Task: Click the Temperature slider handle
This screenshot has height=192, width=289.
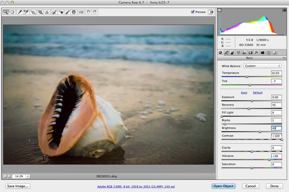Action: [247, 77]
